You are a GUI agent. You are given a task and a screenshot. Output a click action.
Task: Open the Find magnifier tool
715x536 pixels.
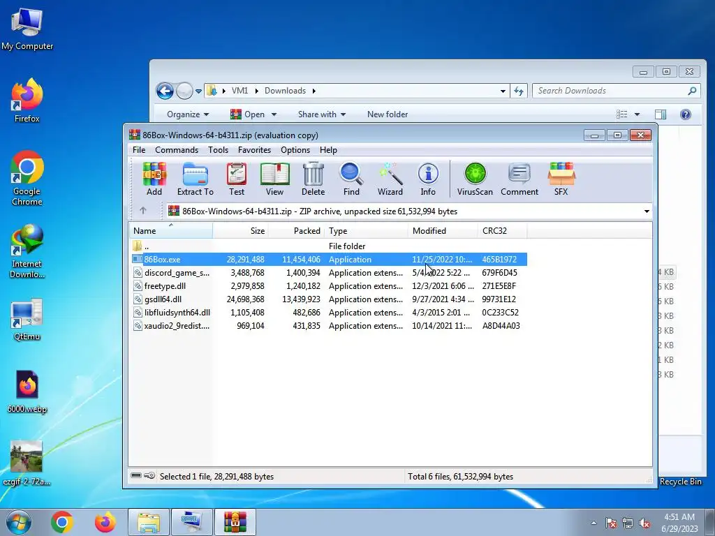point(351,179)
